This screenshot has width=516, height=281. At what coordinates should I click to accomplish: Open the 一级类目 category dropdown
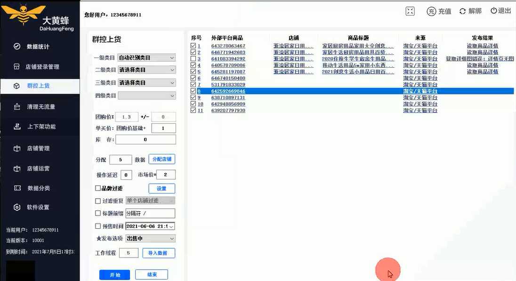[x=146, y=56]
